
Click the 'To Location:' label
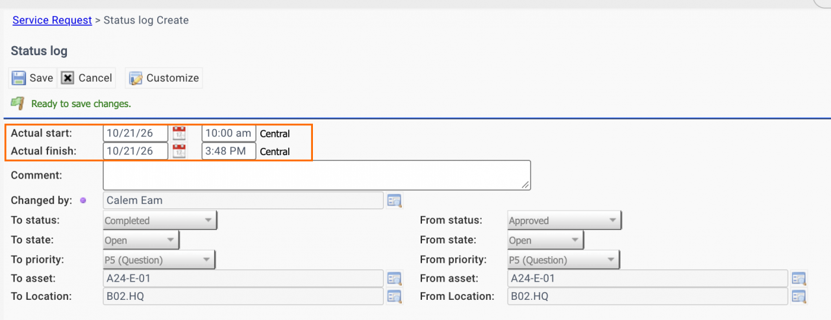41,297
